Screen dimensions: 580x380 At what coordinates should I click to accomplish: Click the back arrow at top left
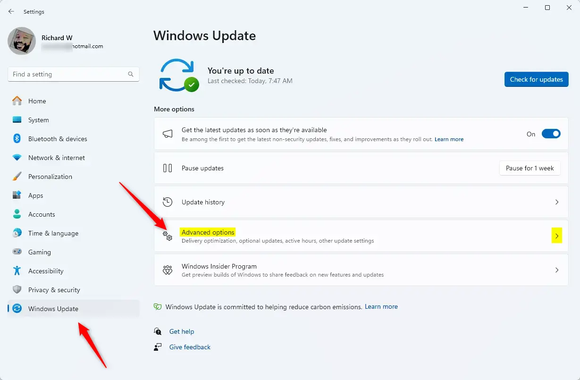pyautogui.click(x=11, y=11)
